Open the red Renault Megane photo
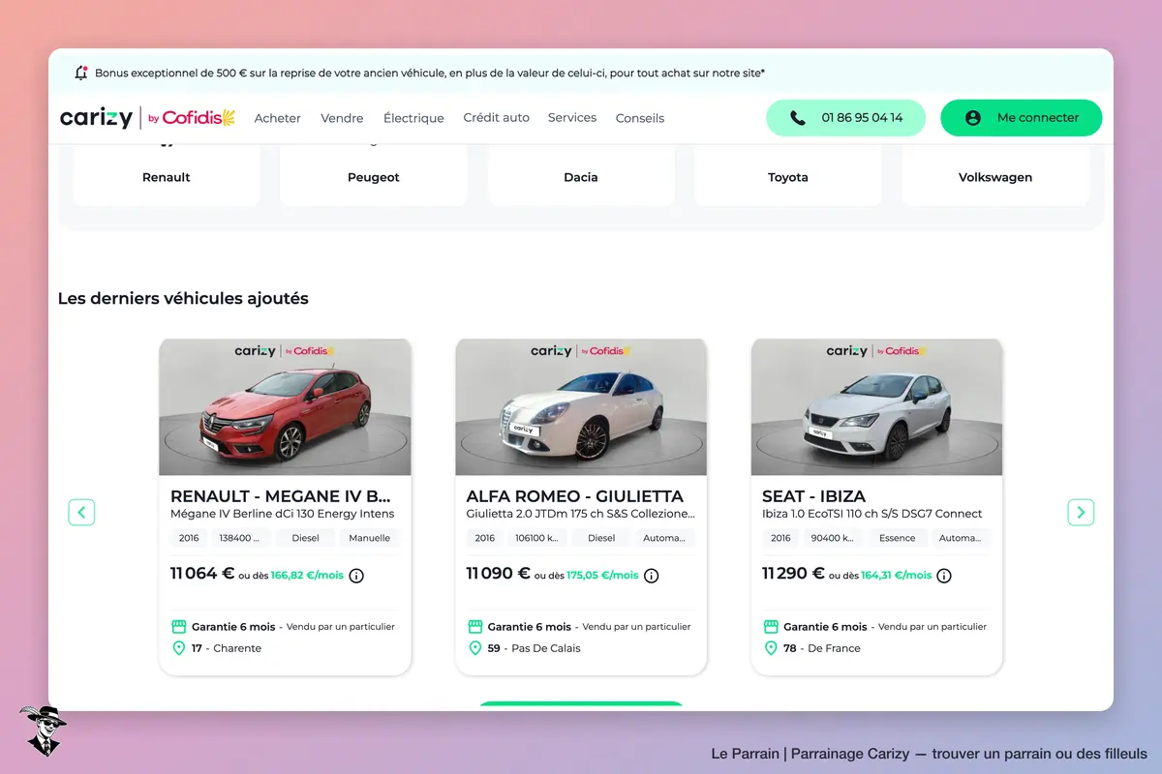This screenshot has width=1162, height=774. point(285,407)
